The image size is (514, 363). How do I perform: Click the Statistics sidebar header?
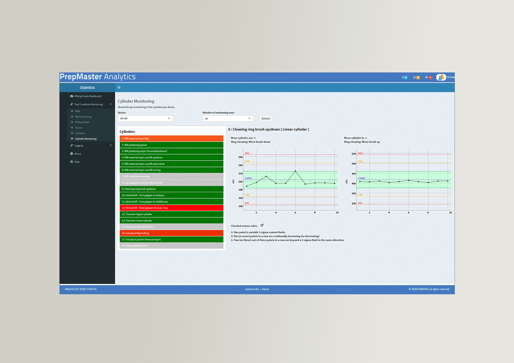87,88
